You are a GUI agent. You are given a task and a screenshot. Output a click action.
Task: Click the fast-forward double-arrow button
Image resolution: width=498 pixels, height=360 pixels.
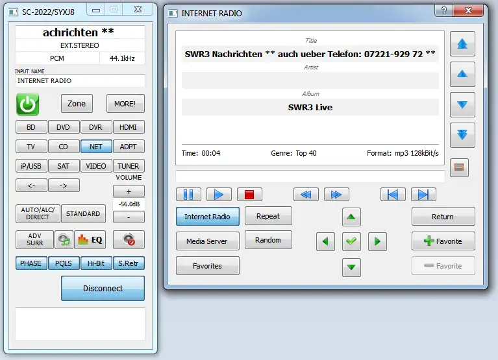click(x=336, y=195)
